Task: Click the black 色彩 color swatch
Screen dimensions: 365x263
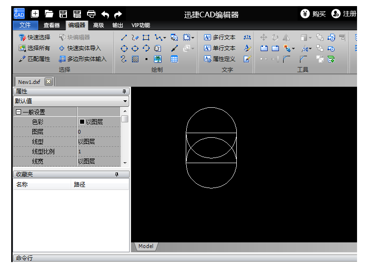Action: point(82,122)
